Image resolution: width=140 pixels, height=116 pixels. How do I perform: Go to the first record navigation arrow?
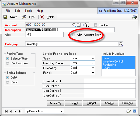point(6,111)
